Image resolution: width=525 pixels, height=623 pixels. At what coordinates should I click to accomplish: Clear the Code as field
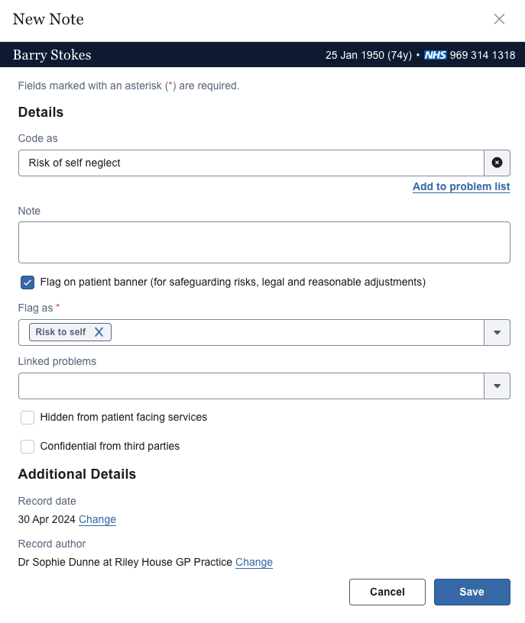click(x=497, y=163)
